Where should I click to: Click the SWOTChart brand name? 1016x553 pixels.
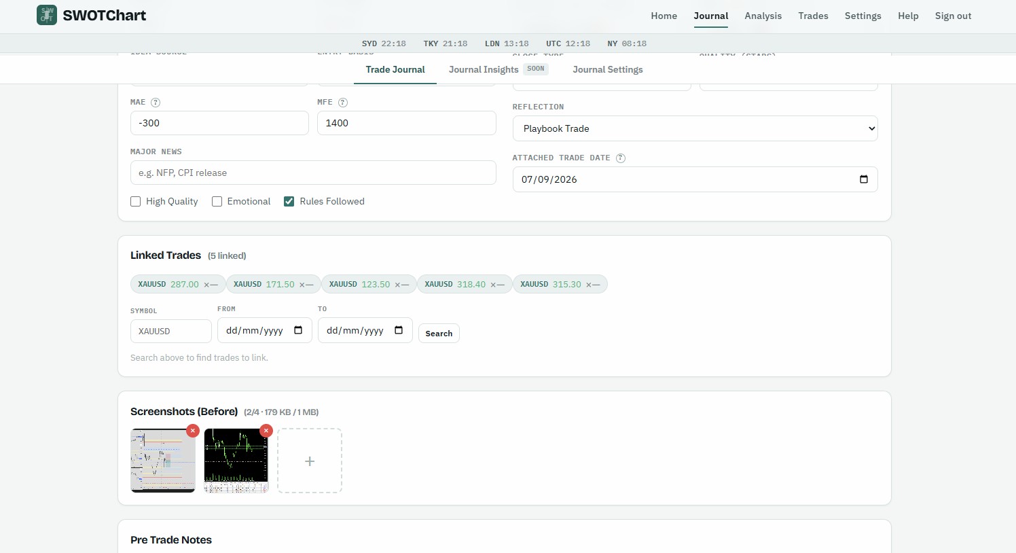105,15
